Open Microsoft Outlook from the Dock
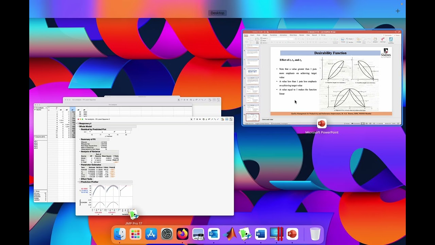435x245 pixels. tap(214, 234)
